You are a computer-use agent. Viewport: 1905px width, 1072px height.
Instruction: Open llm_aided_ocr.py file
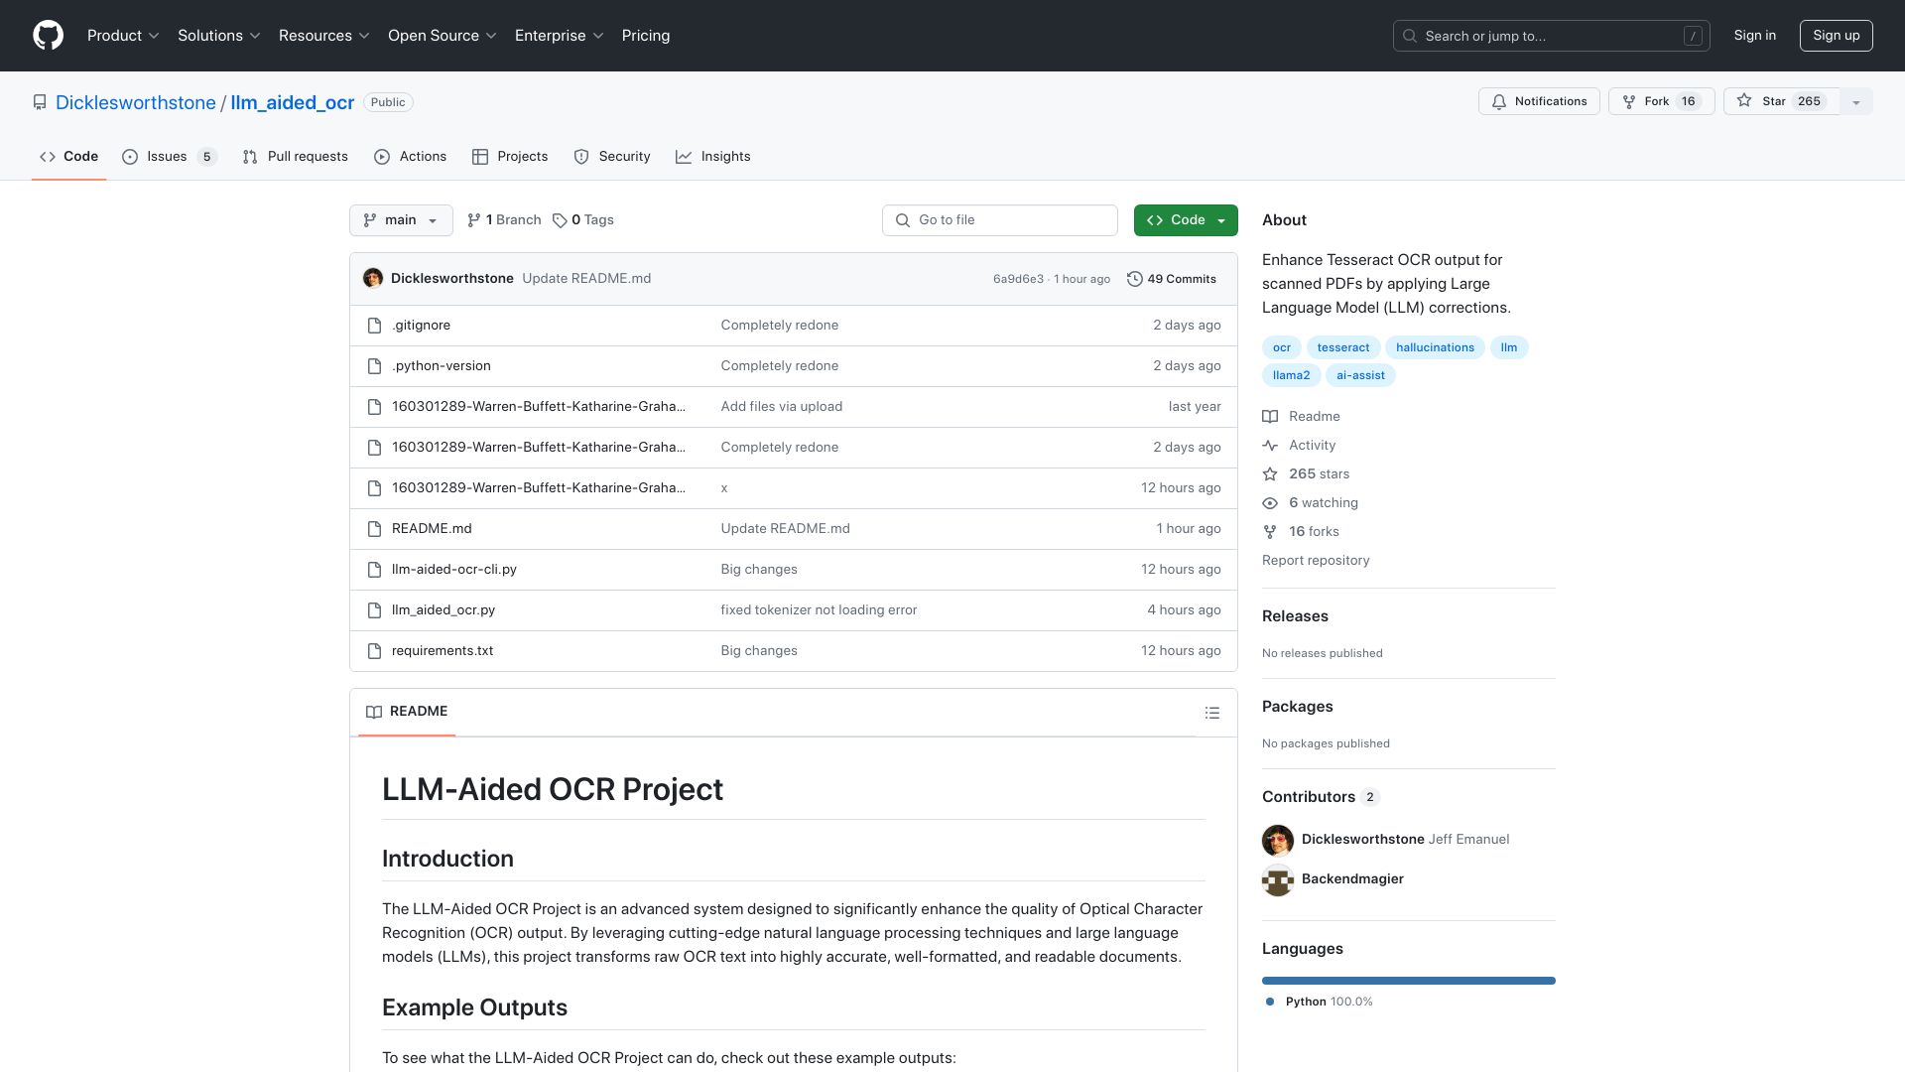pos(444,610)
